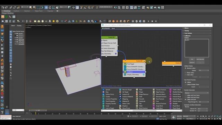Click Display menu in scene explorer
This screenshot has height=125, width=222.
[19, 26]
